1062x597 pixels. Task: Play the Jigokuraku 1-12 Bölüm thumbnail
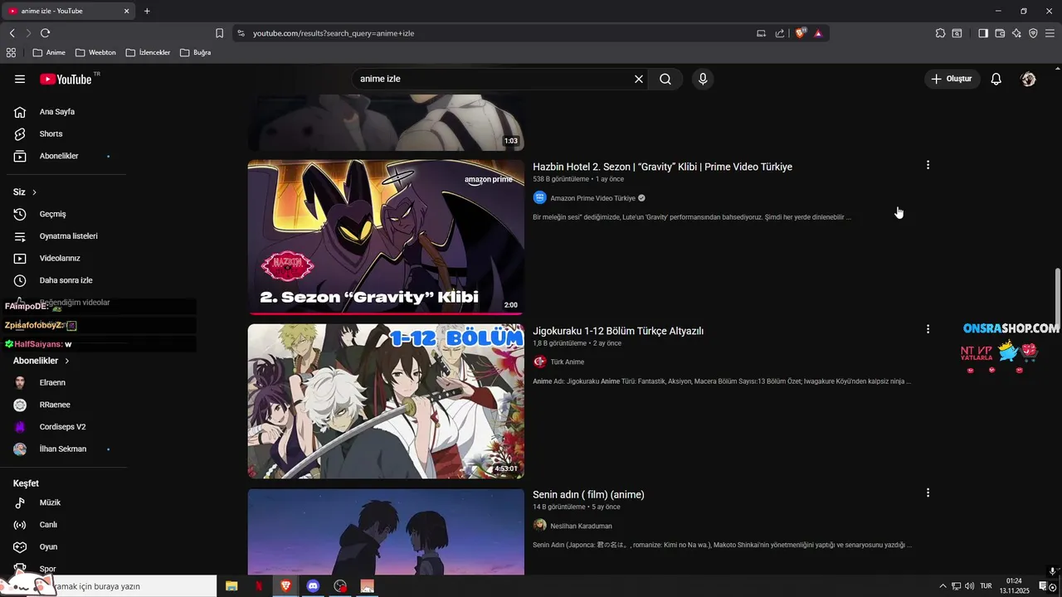tap(386, 401)
